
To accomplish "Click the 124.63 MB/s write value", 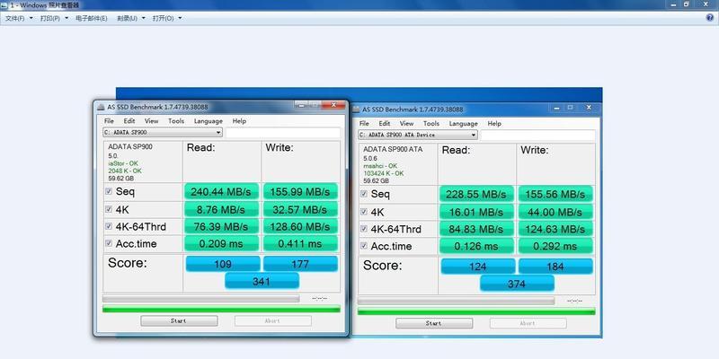I will 555,229.
